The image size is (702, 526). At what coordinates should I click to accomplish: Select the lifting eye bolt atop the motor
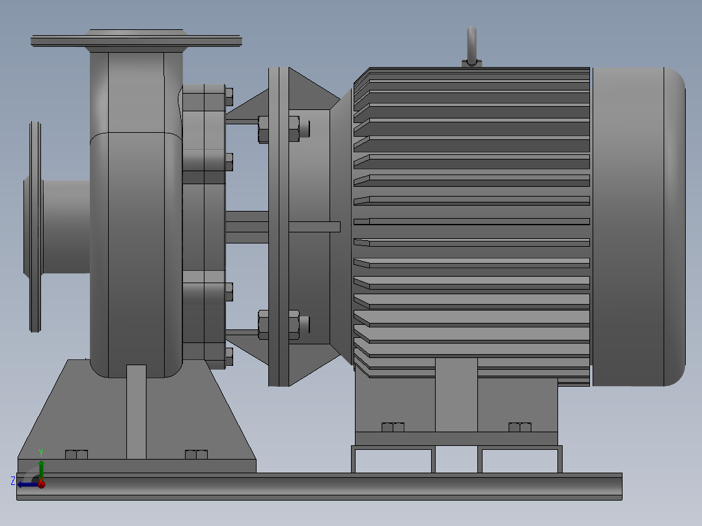[471, 47]
